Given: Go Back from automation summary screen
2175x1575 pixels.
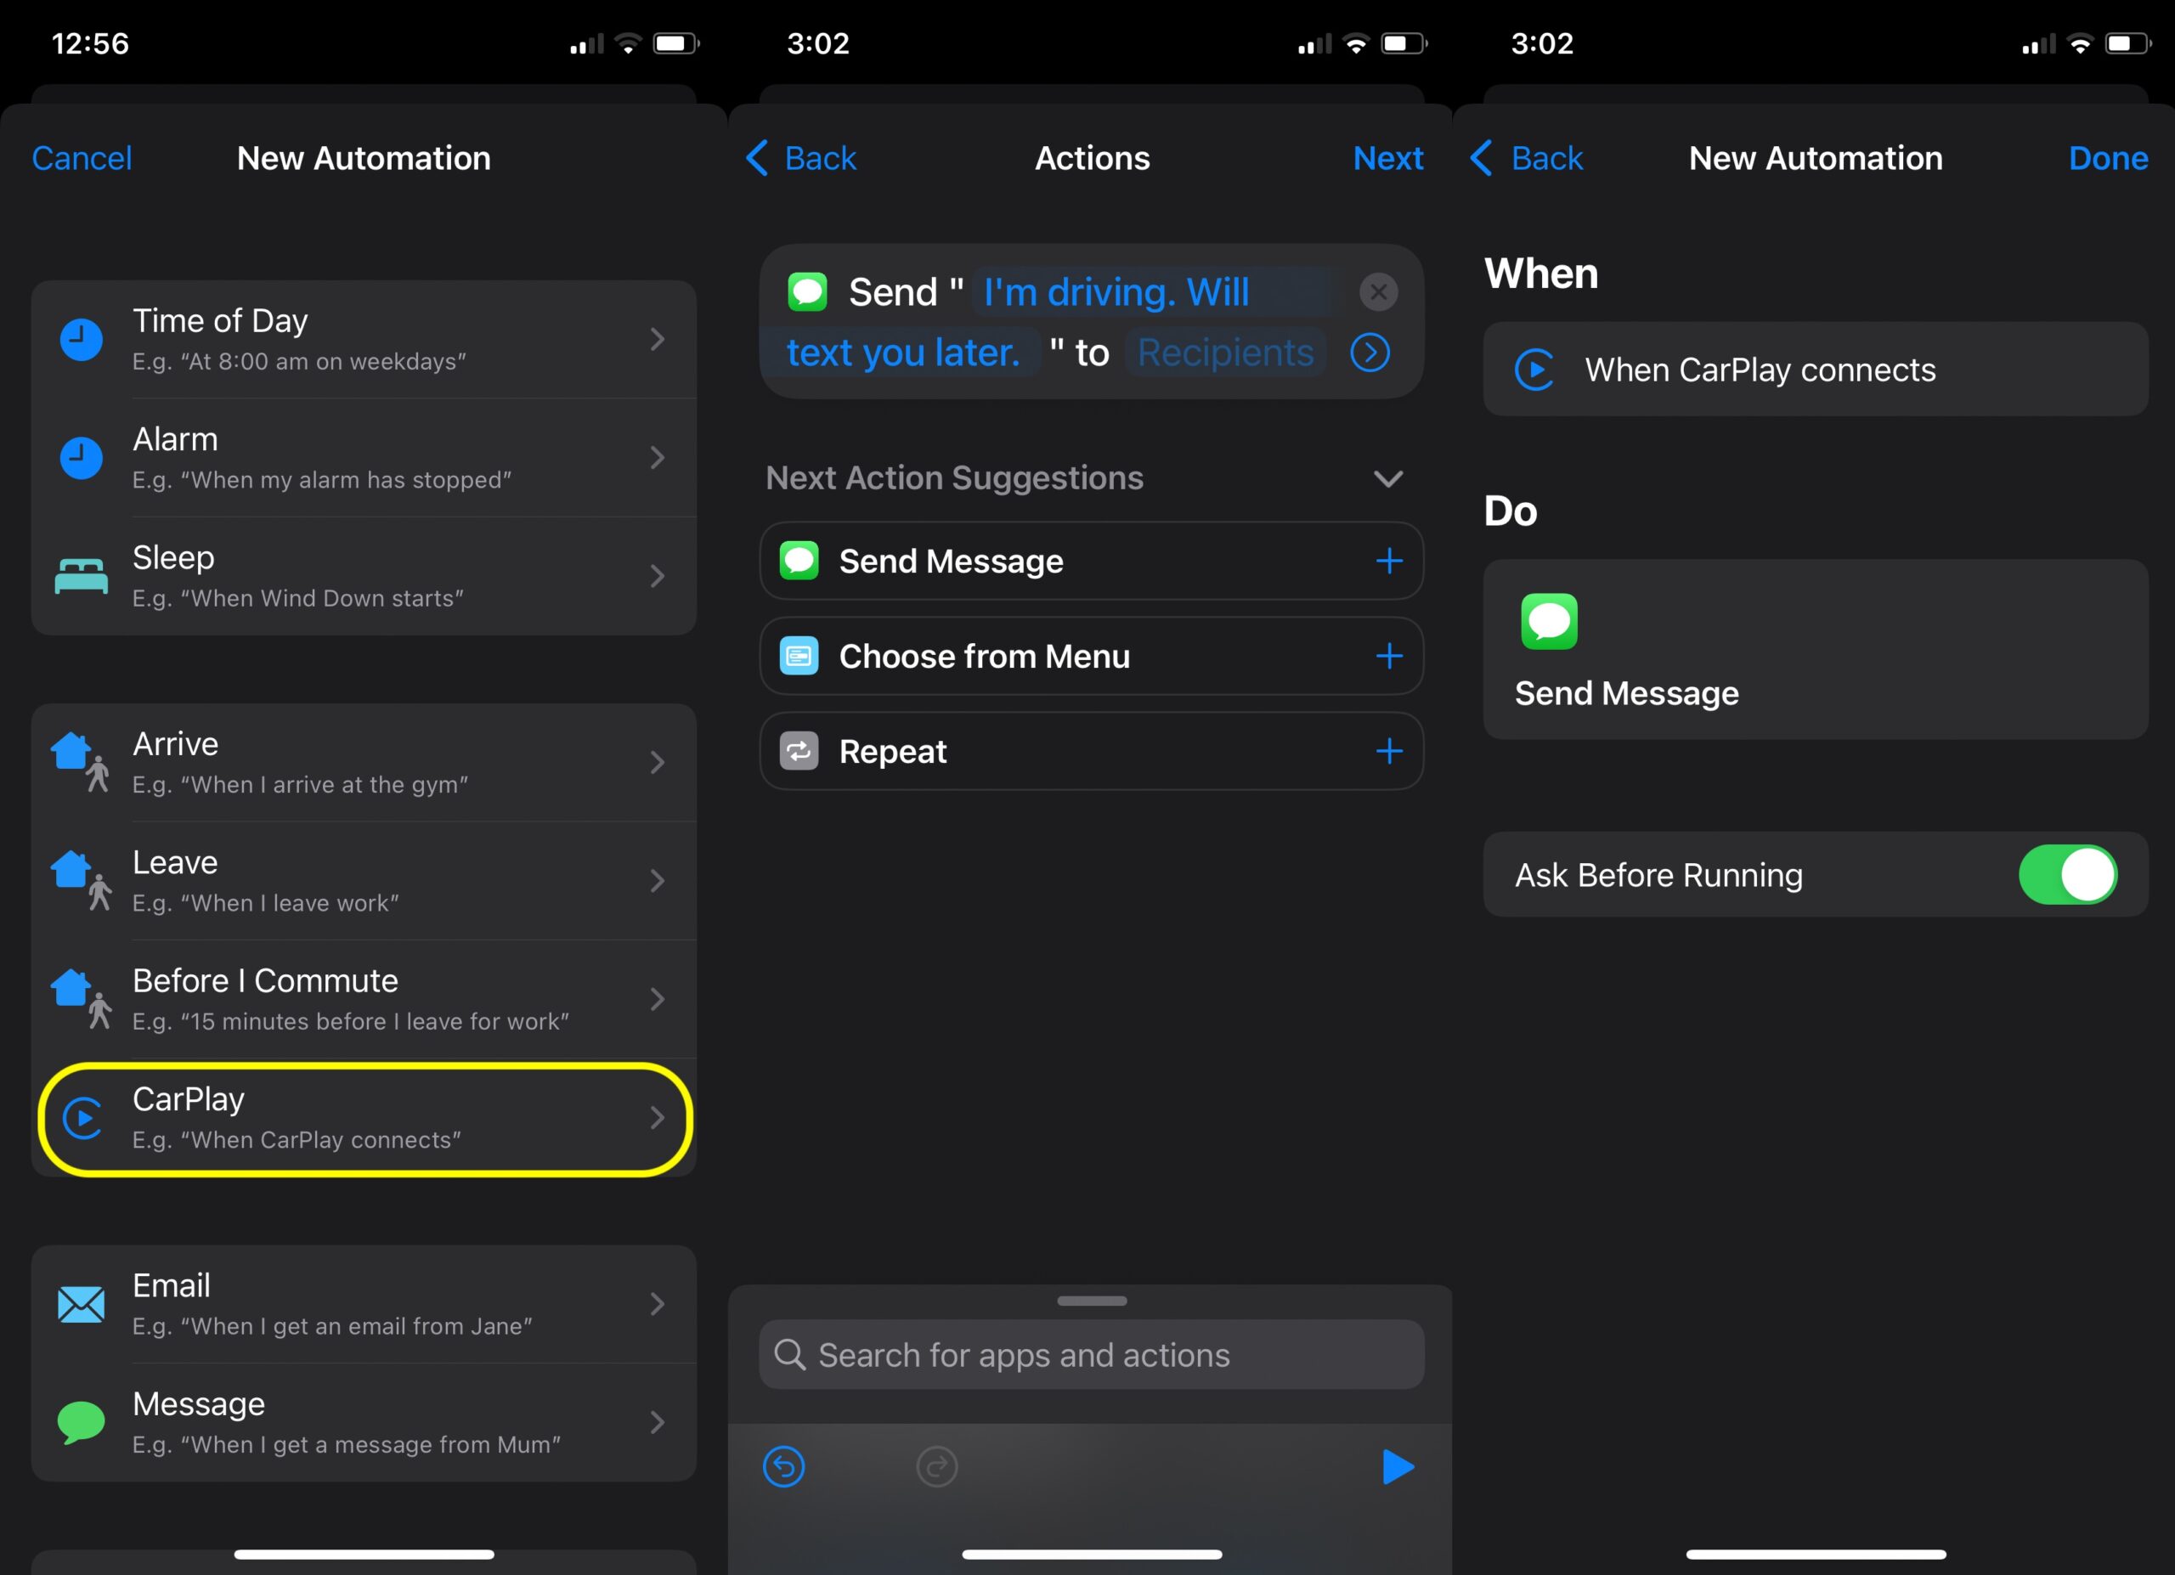Looking at the screenshot, I should point(1526,158).
